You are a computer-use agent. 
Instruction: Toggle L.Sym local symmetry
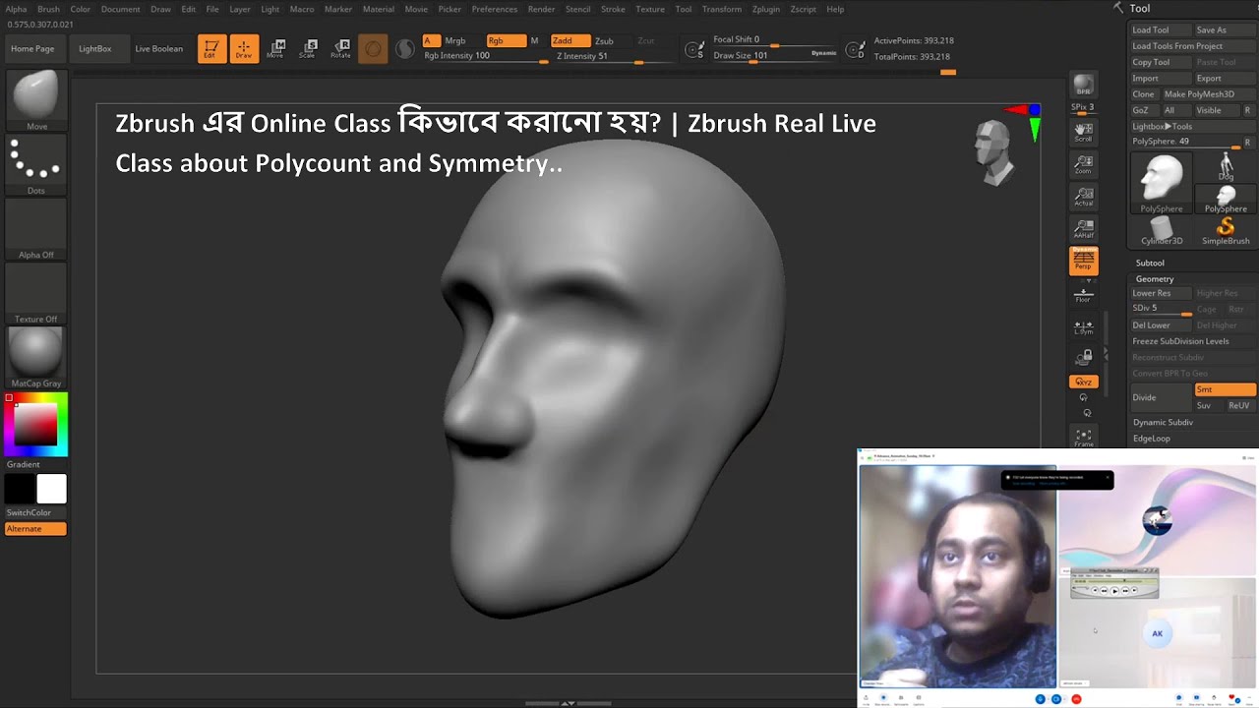1083,327
